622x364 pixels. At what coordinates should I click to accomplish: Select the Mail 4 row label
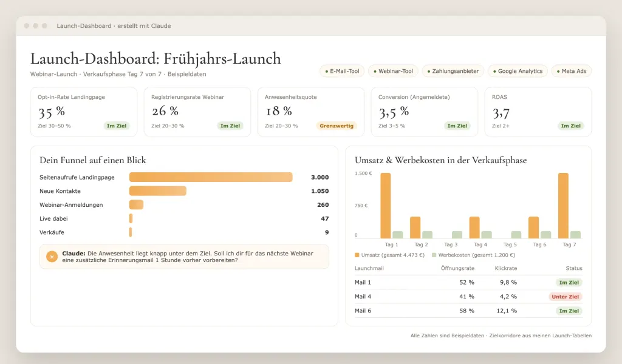tap(363, 297)
